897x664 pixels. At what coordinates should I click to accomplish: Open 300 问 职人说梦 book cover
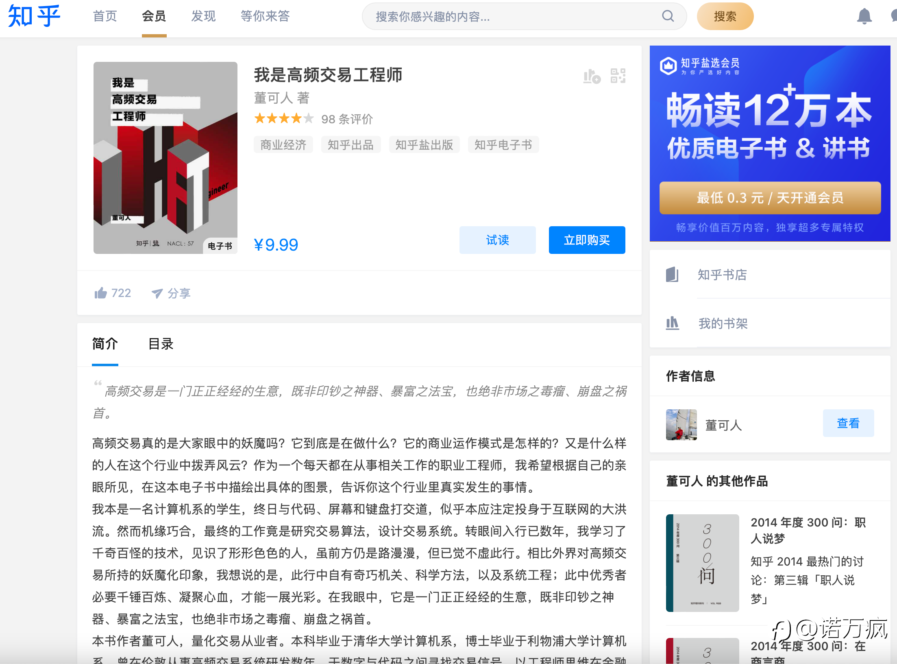point(703,563)
